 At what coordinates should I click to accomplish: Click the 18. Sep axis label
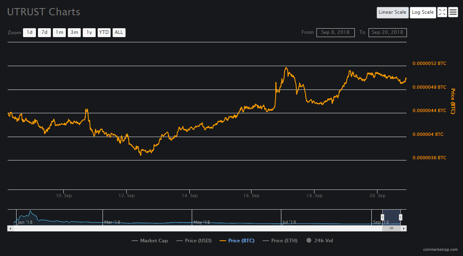coord(314,196)
